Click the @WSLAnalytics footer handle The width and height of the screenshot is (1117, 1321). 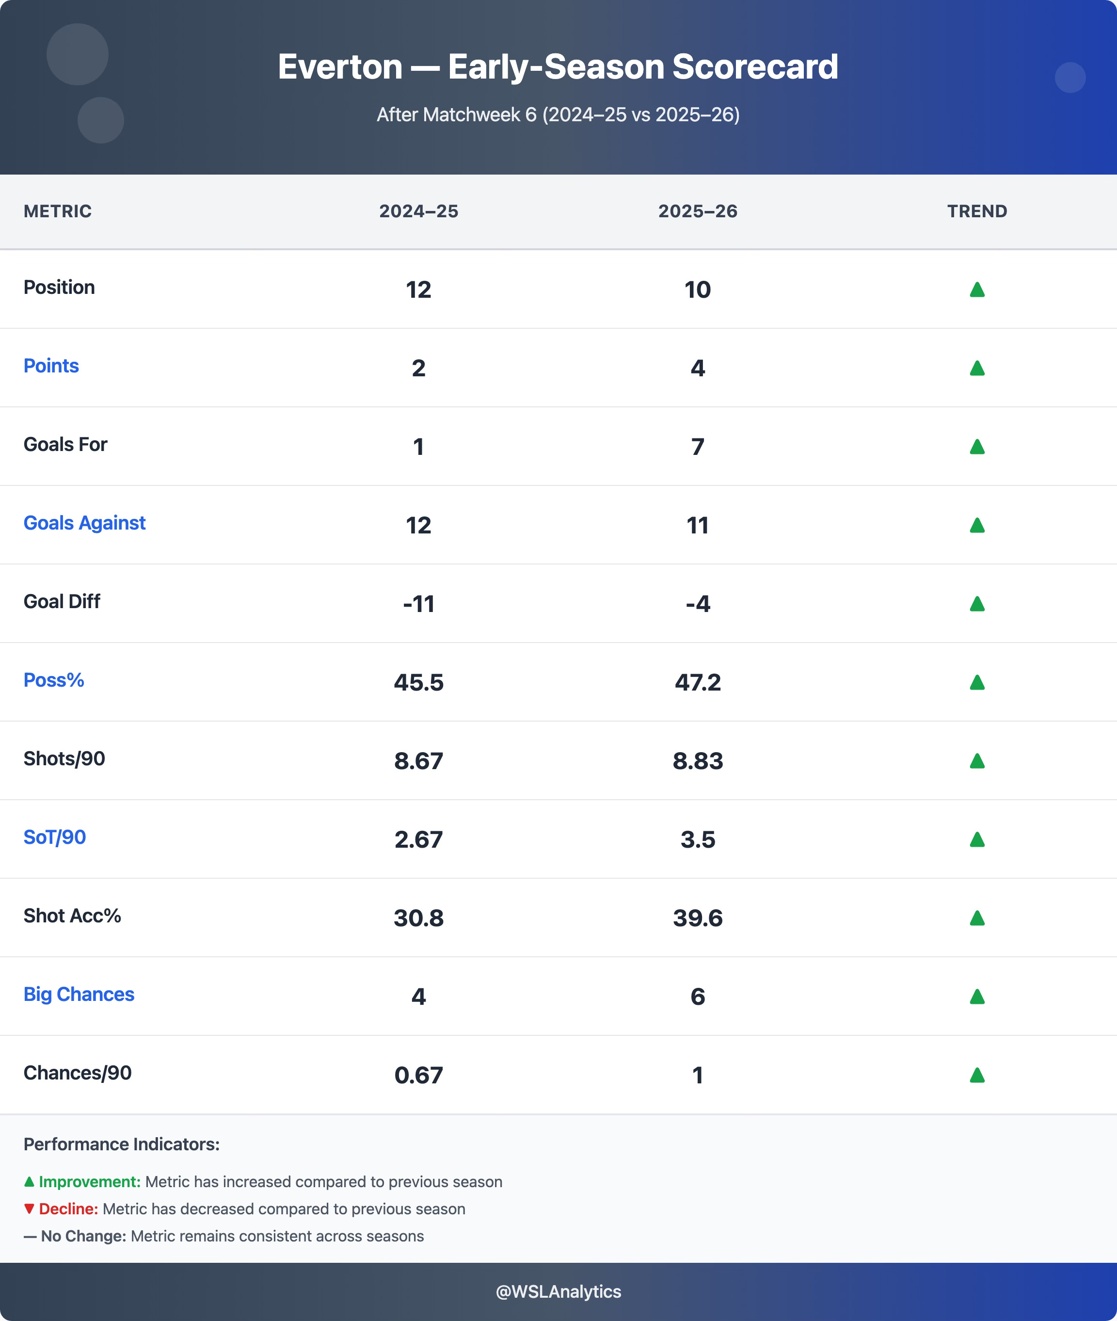point(558,1291)
